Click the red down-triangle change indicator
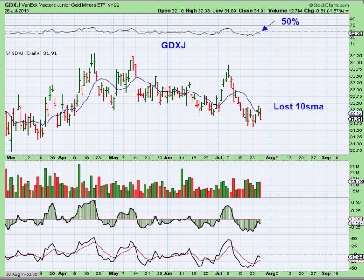This screenshot has height=280, width=364. (347, 11)
